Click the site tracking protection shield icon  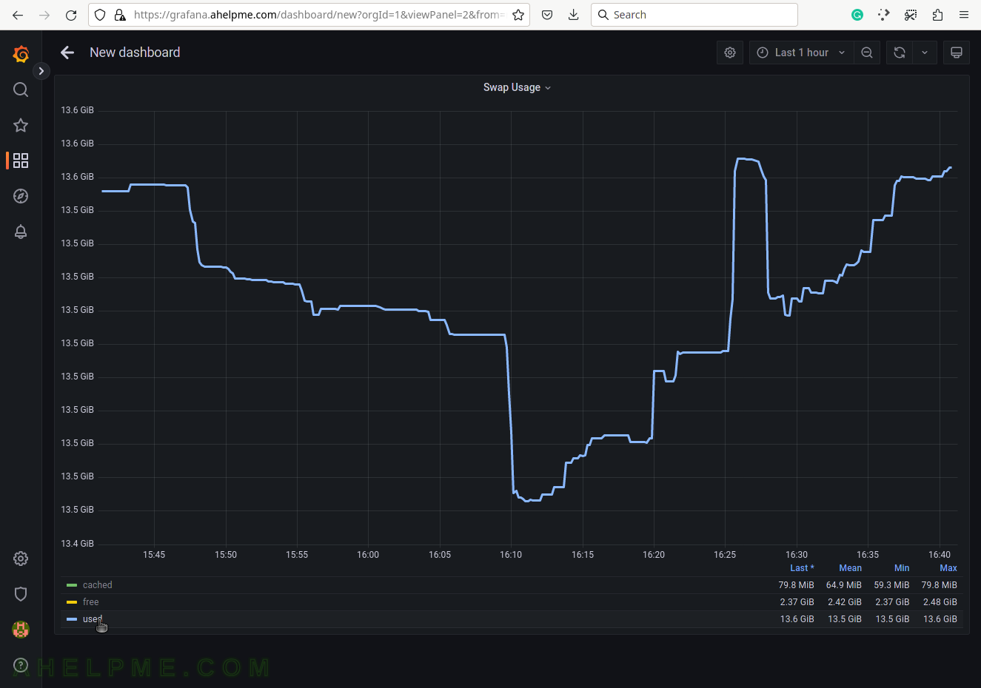(x=100, y=15)
